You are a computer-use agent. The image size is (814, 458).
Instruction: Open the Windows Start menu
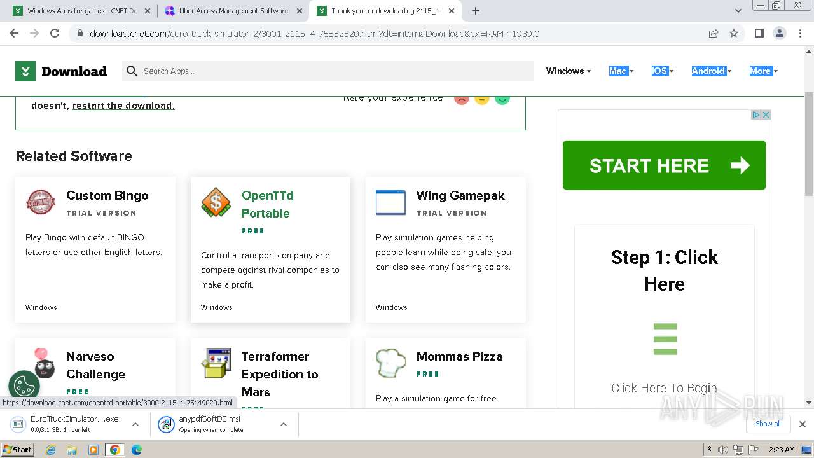pos(17,450)
